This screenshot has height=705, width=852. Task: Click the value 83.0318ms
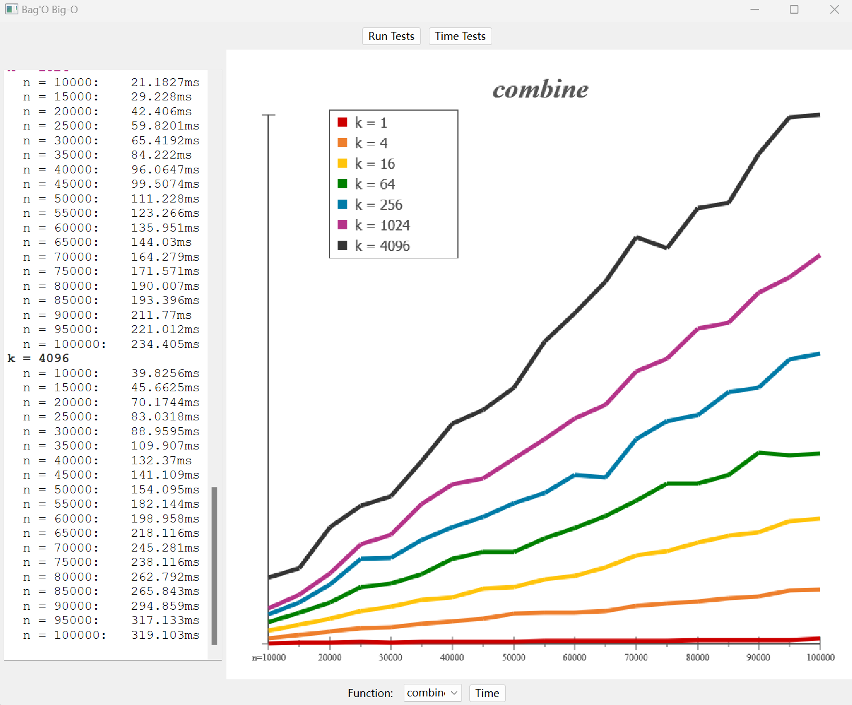tap(165, 416)
